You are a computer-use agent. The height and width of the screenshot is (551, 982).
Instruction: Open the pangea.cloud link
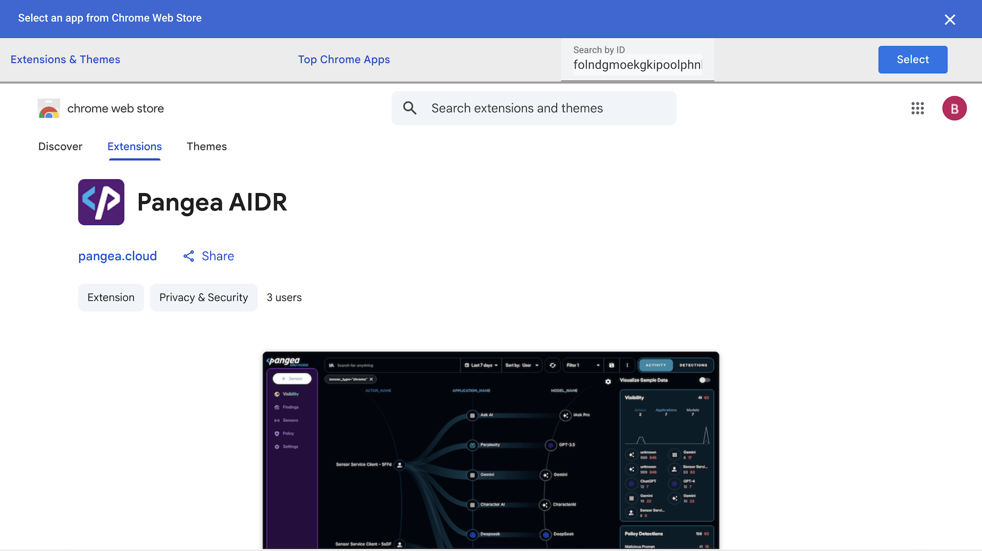118,256
